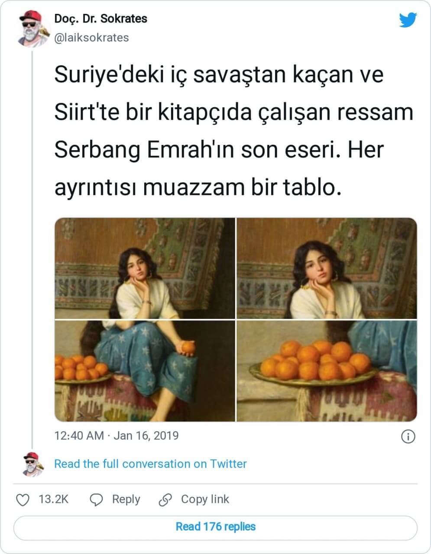Image resolution: width=431 pixels, height=554 pixels.
Task: Open the bottom-right oranges plate image
Action: (x=327, y=371)
